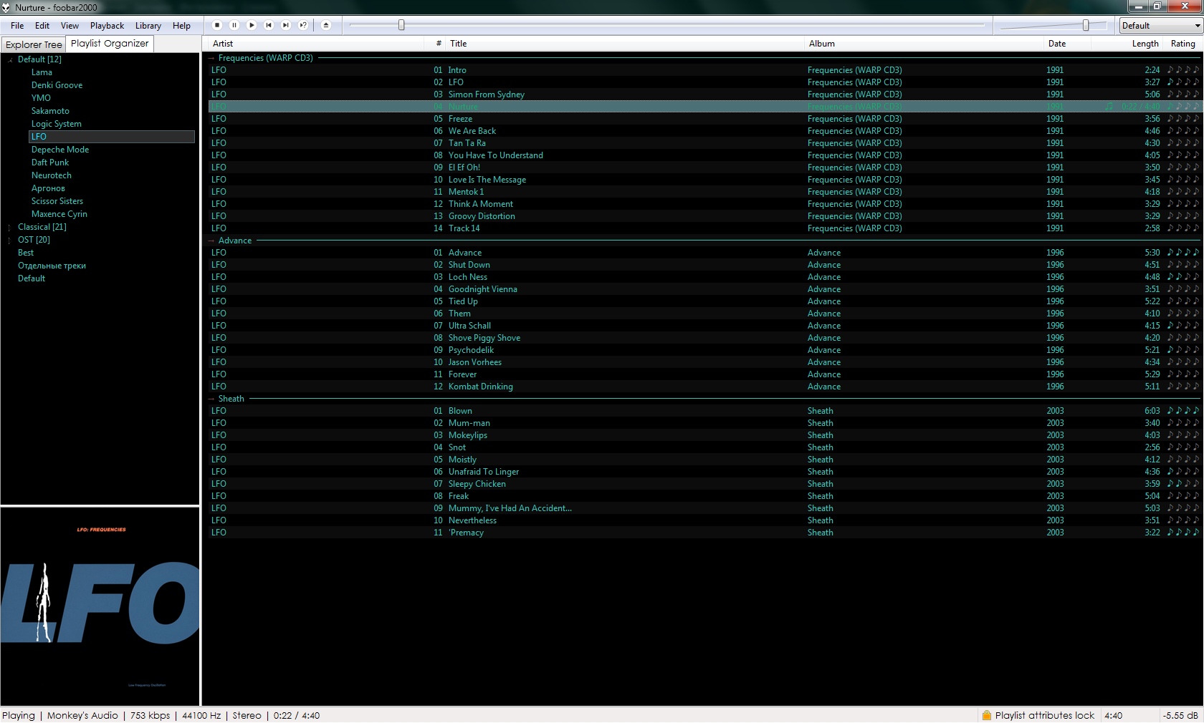
Task: Click rating notes for Mokeylips
Action: (x=1183, y=435)
